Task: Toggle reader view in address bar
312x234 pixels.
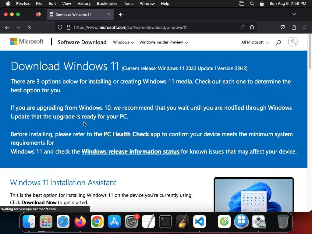Action: [243, 27]
